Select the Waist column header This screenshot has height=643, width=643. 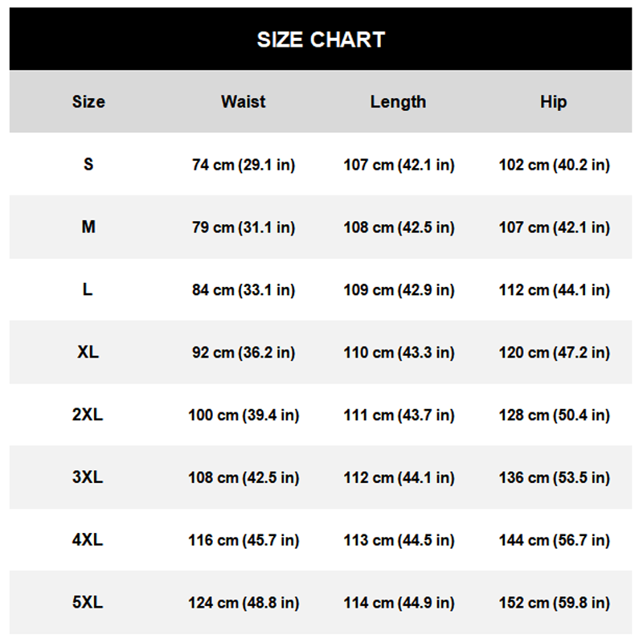coord(243,102)
